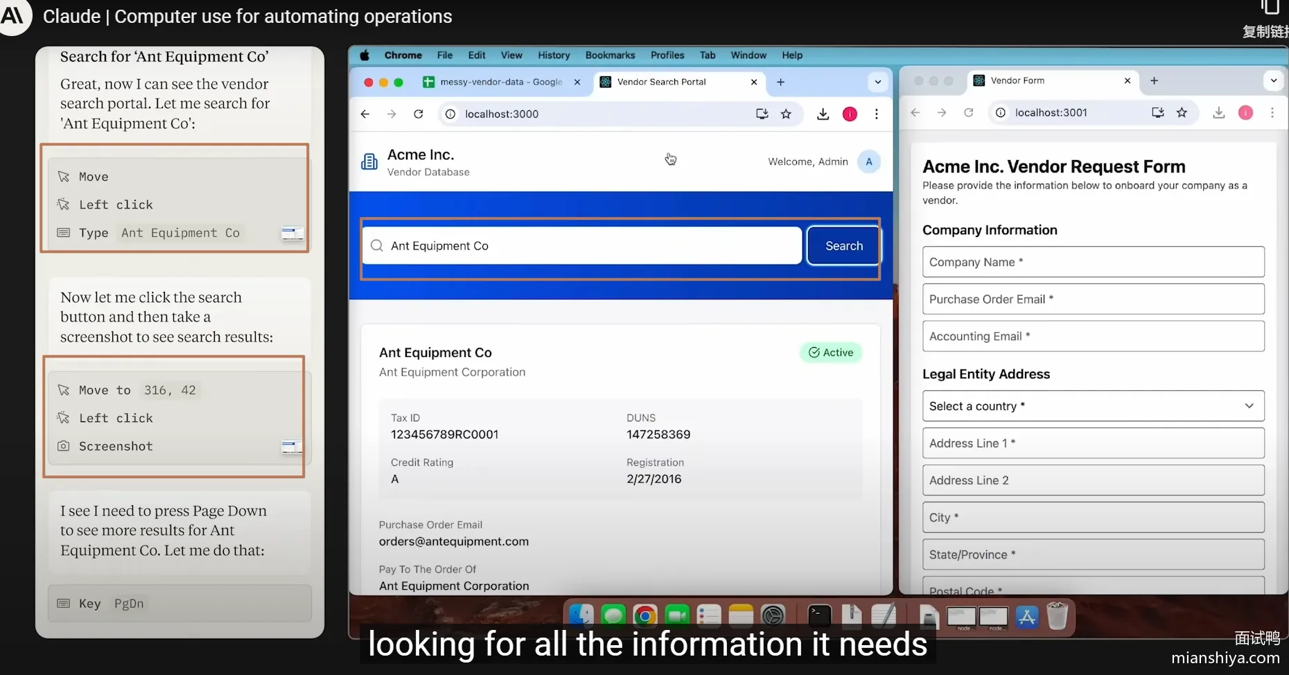
Task: Click orders@antequipment.com email text
Action: [454, 542]
